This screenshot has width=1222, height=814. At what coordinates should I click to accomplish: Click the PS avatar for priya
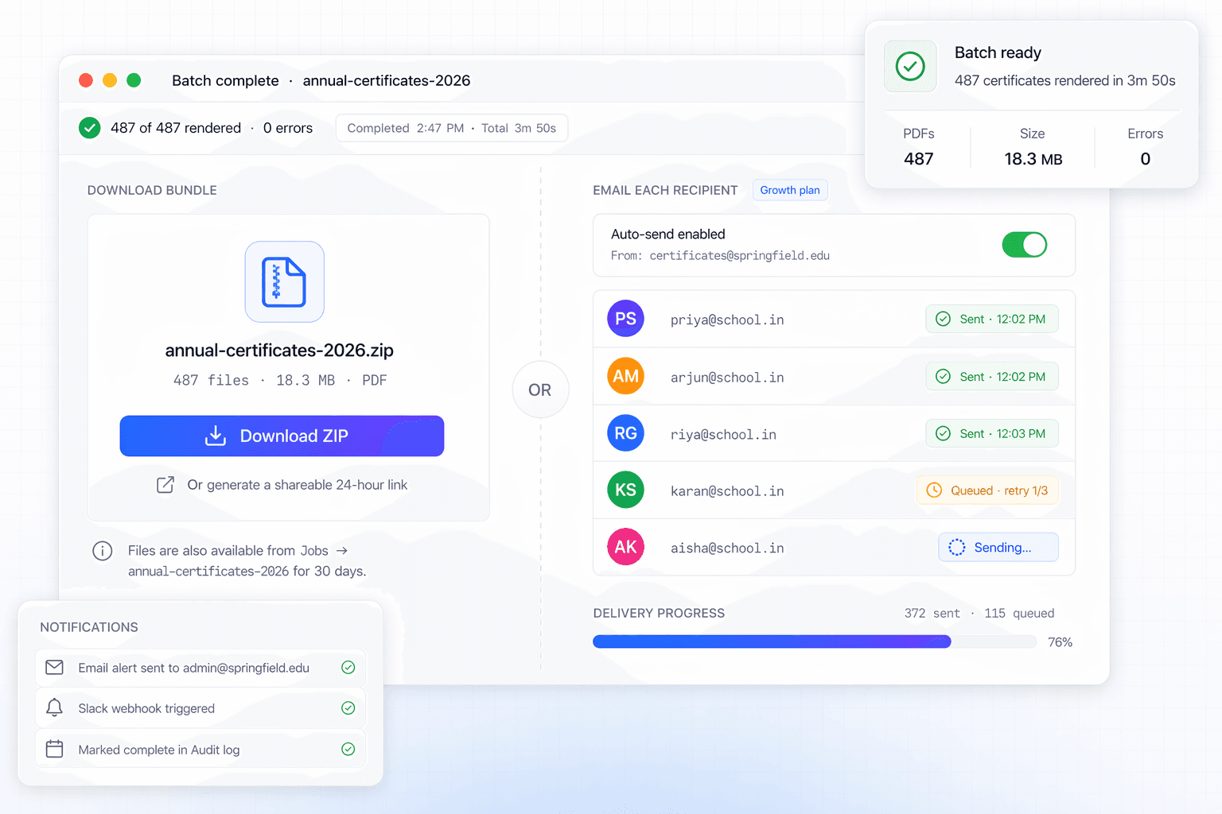coord(625,319)
